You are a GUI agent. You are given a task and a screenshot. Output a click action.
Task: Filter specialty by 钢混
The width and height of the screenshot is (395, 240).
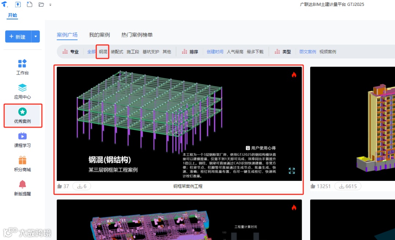point(103,52)
